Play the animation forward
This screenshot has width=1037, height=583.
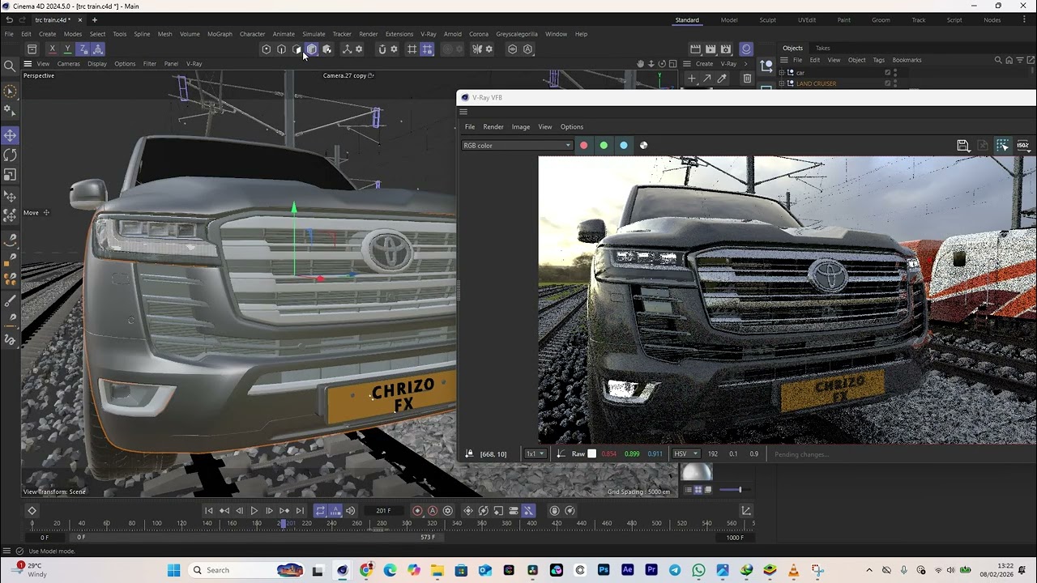coord(254,511)
